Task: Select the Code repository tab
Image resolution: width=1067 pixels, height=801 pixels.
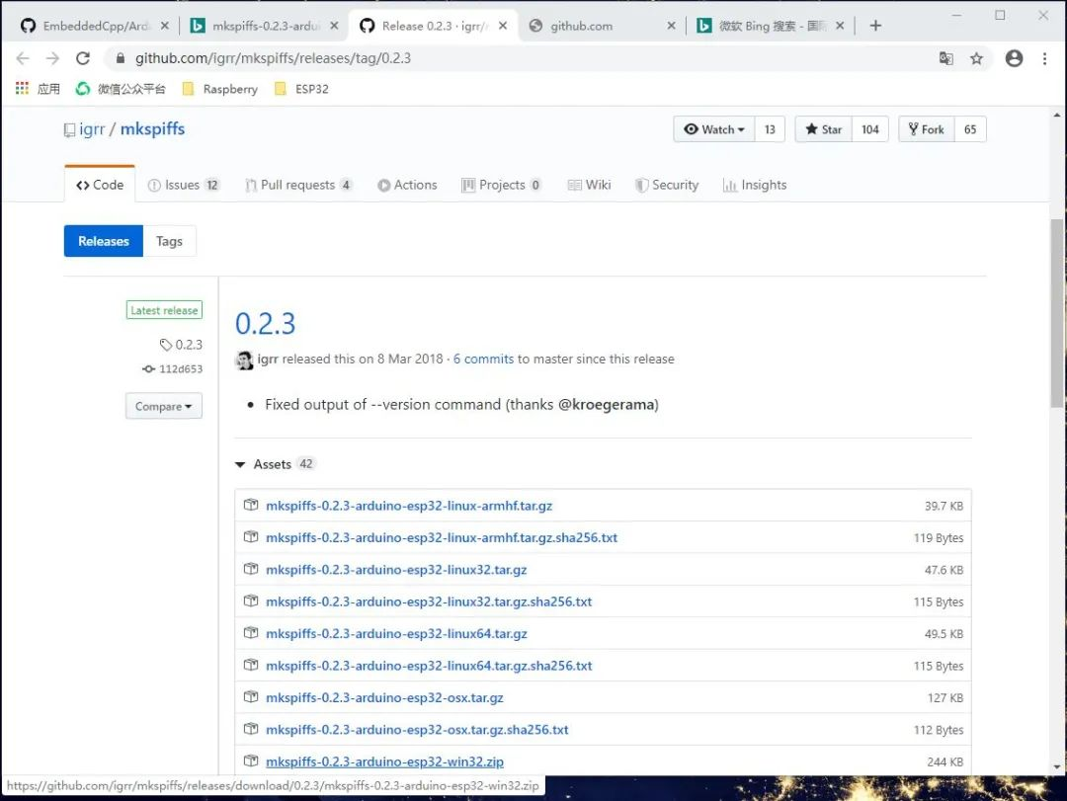Action: (x=100, y=185)
